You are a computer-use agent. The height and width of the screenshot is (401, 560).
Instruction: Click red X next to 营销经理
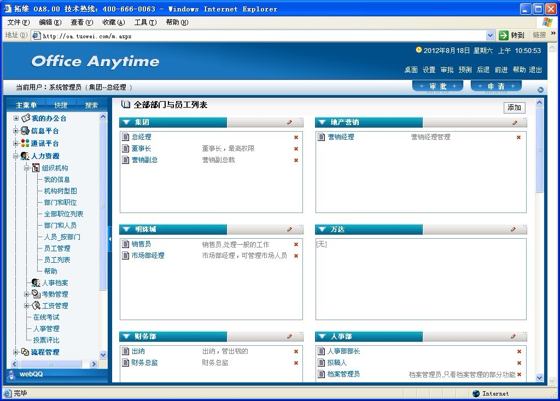click(x=518, y=137)
